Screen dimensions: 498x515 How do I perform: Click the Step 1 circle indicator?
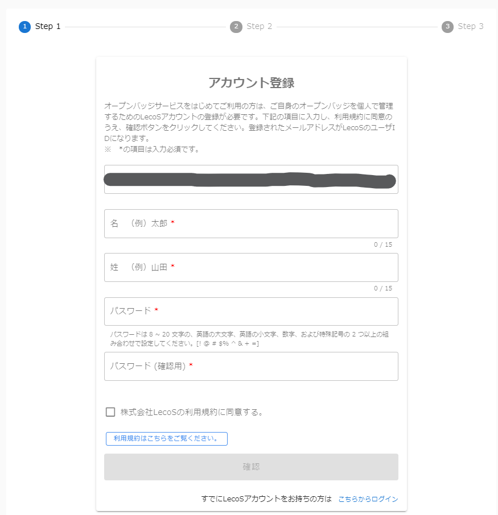coord(24,27)
